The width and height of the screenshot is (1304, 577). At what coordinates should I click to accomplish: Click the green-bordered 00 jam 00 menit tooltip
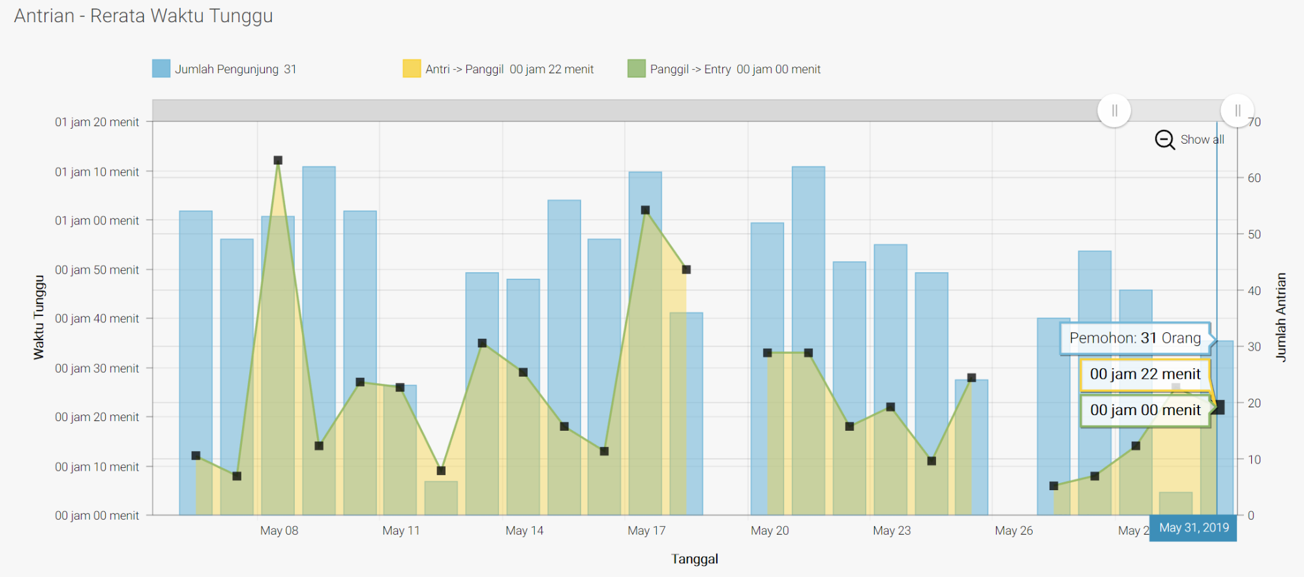click(1145, 410)
